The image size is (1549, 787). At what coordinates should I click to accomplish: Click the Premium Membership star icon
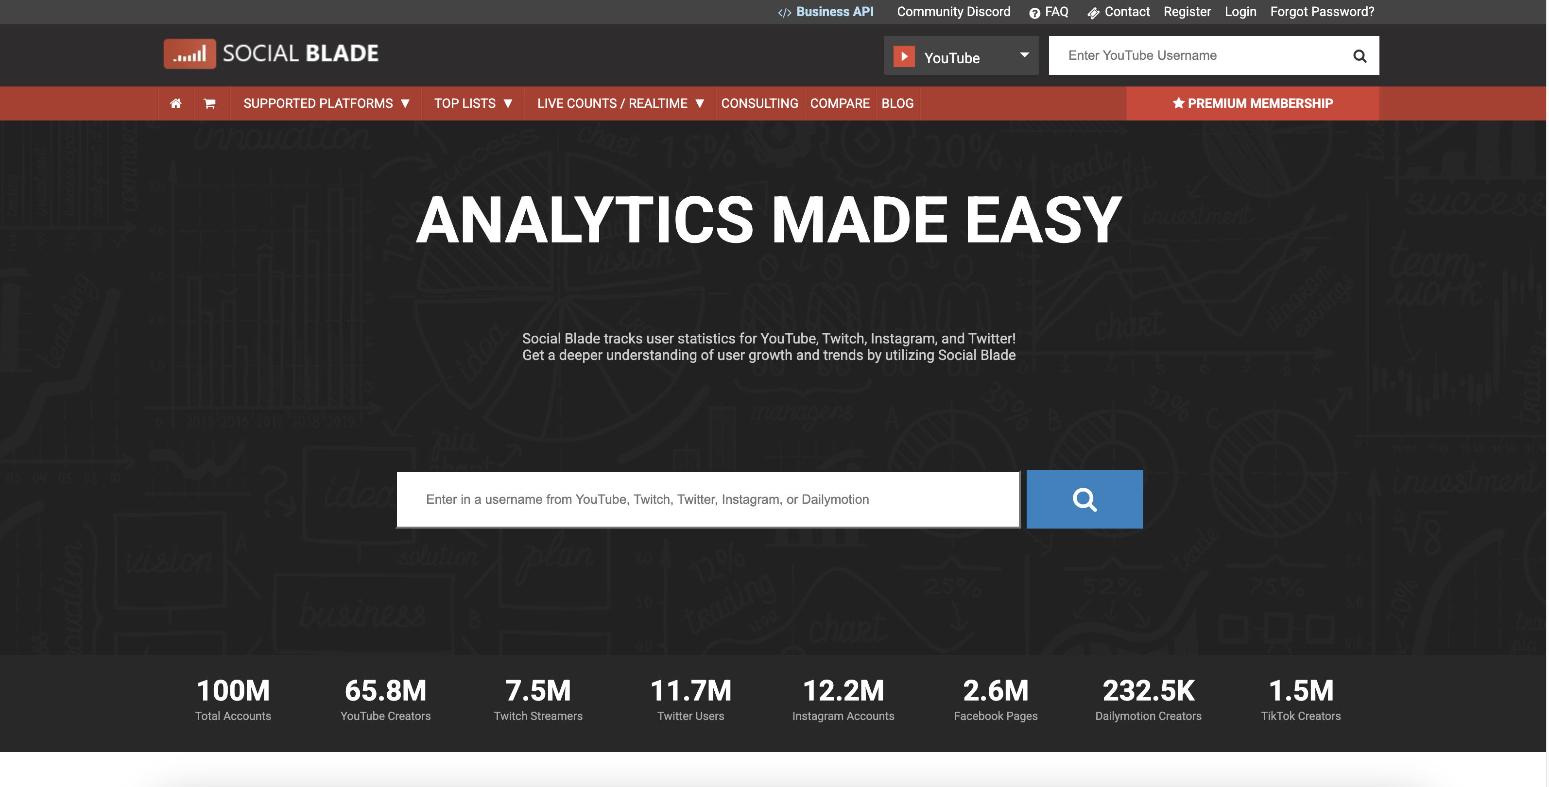click(x=1178, y=103)
